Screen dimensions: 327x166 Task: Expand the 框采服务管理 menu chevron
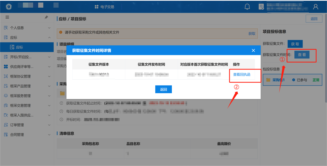pyautogui.click(x=49, y=96)
